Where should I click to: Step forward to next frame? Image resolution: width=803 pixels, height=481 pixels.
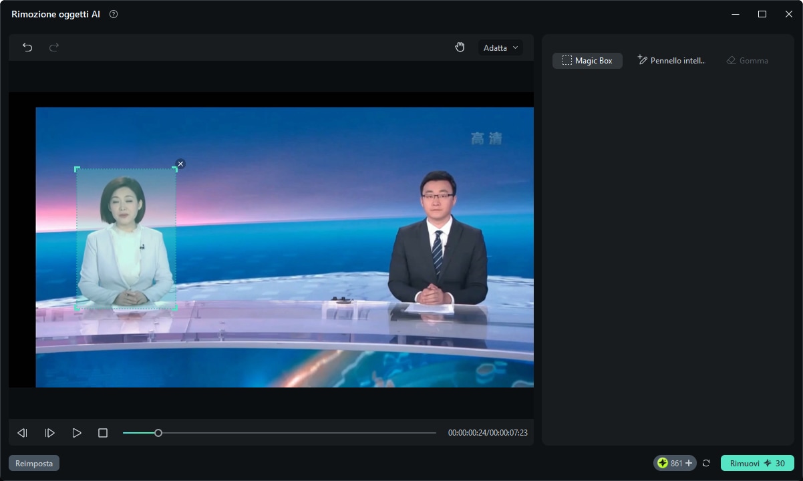point(49,433)
